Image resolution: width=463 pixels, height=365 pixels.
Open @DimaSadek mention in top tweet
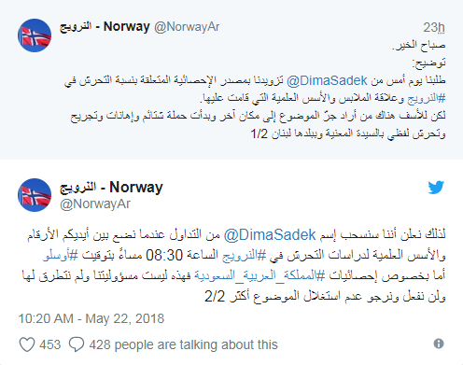point(327,80)
